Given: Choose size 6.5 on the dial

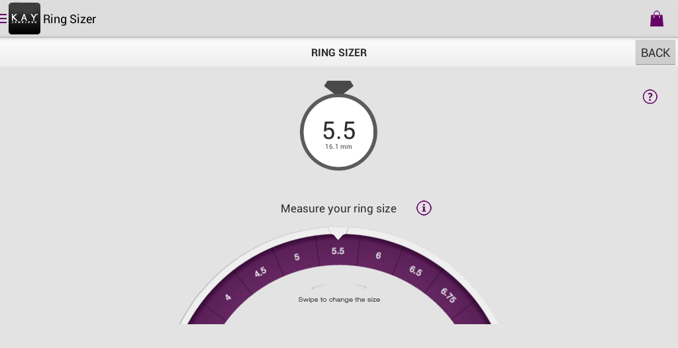Looking at the screenshot, I should click(x=416, y=271).
